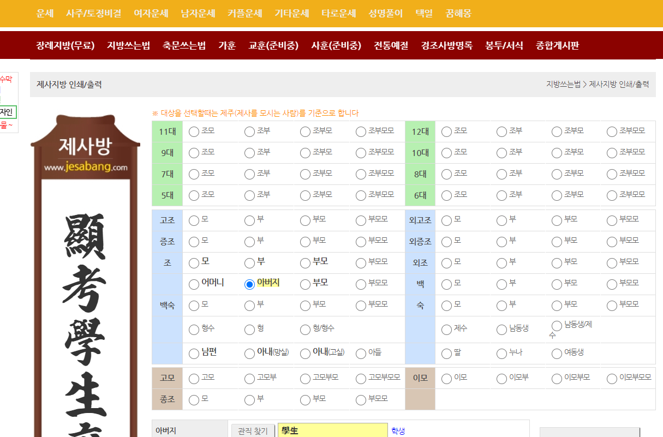The height and width of the screenshot is (437, 663).
Task: Select 부모 radio in 외고조 row
Action: 557,220
